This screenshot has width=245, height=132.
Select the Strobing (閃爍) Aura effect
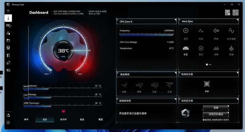pyautogui.click(x=216, y=31)
